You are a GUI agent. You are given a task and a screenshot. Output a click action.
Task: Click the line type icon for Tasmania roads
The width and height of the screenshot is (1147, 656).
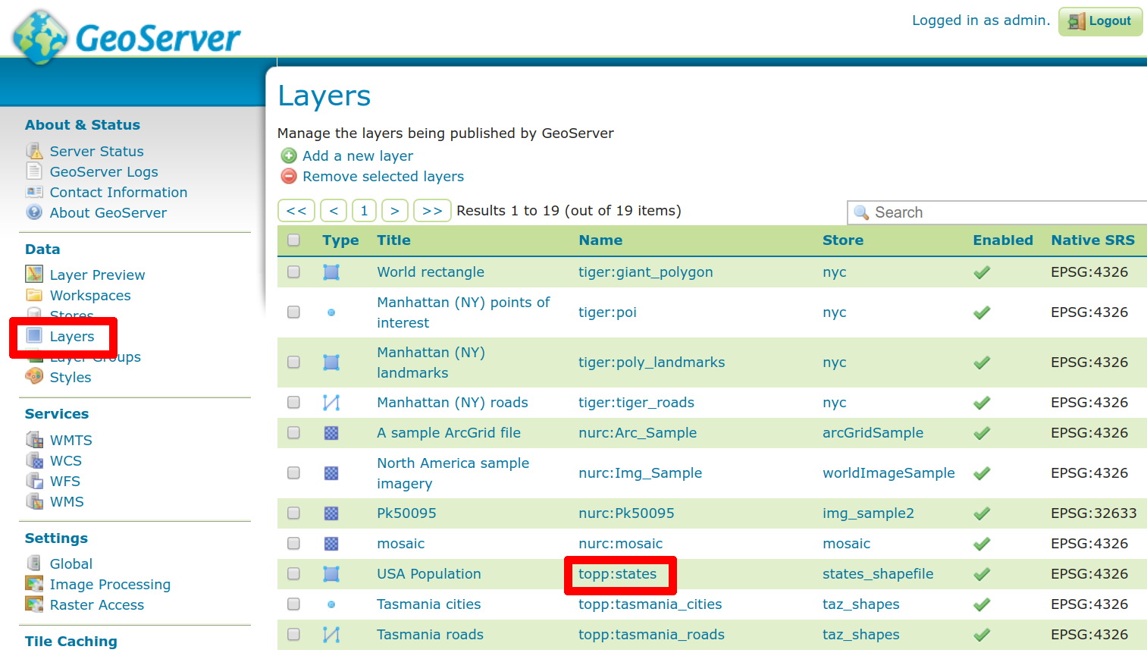pyautogui.click(x=331, y=635)
